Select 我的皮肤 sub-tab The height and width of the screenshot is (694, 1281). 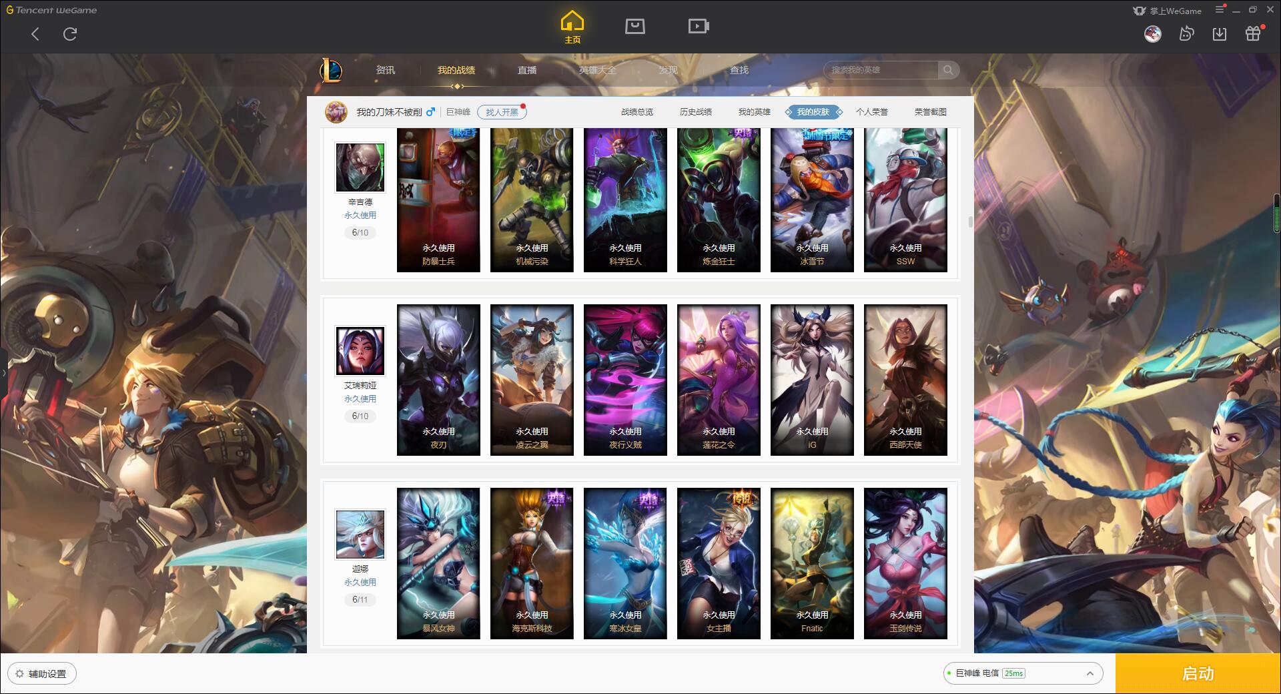[813, 112]
